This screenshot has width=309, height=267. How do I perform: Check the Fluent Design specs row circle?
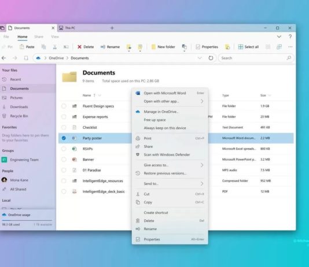[64, 106]
